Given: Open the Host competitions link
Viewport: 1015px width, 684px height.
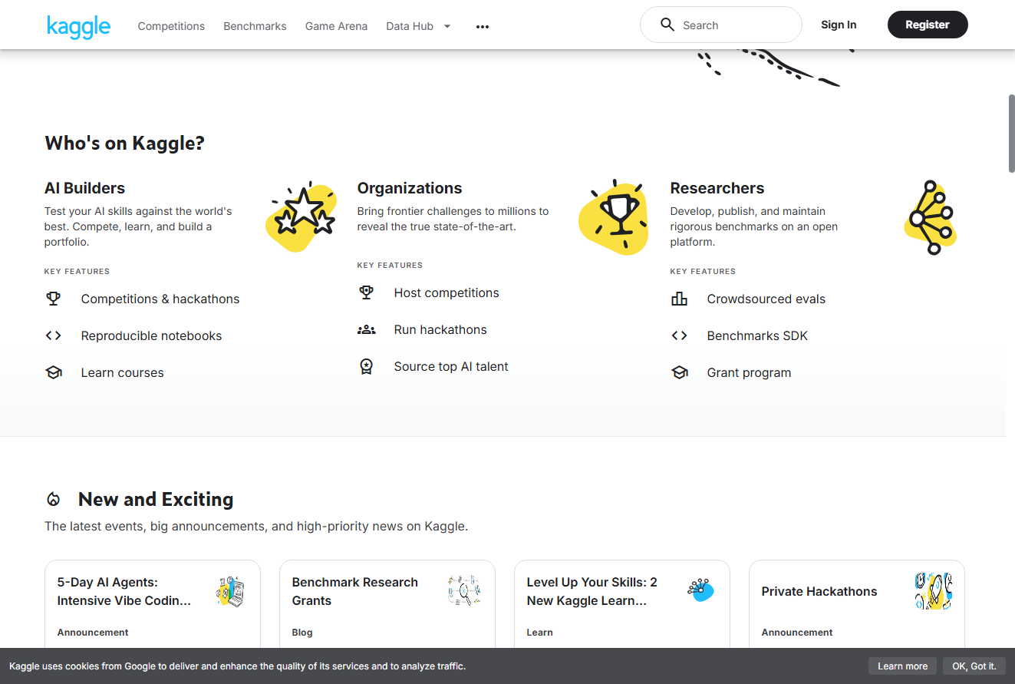Looking at the screenshot, I should coord(447,292).
